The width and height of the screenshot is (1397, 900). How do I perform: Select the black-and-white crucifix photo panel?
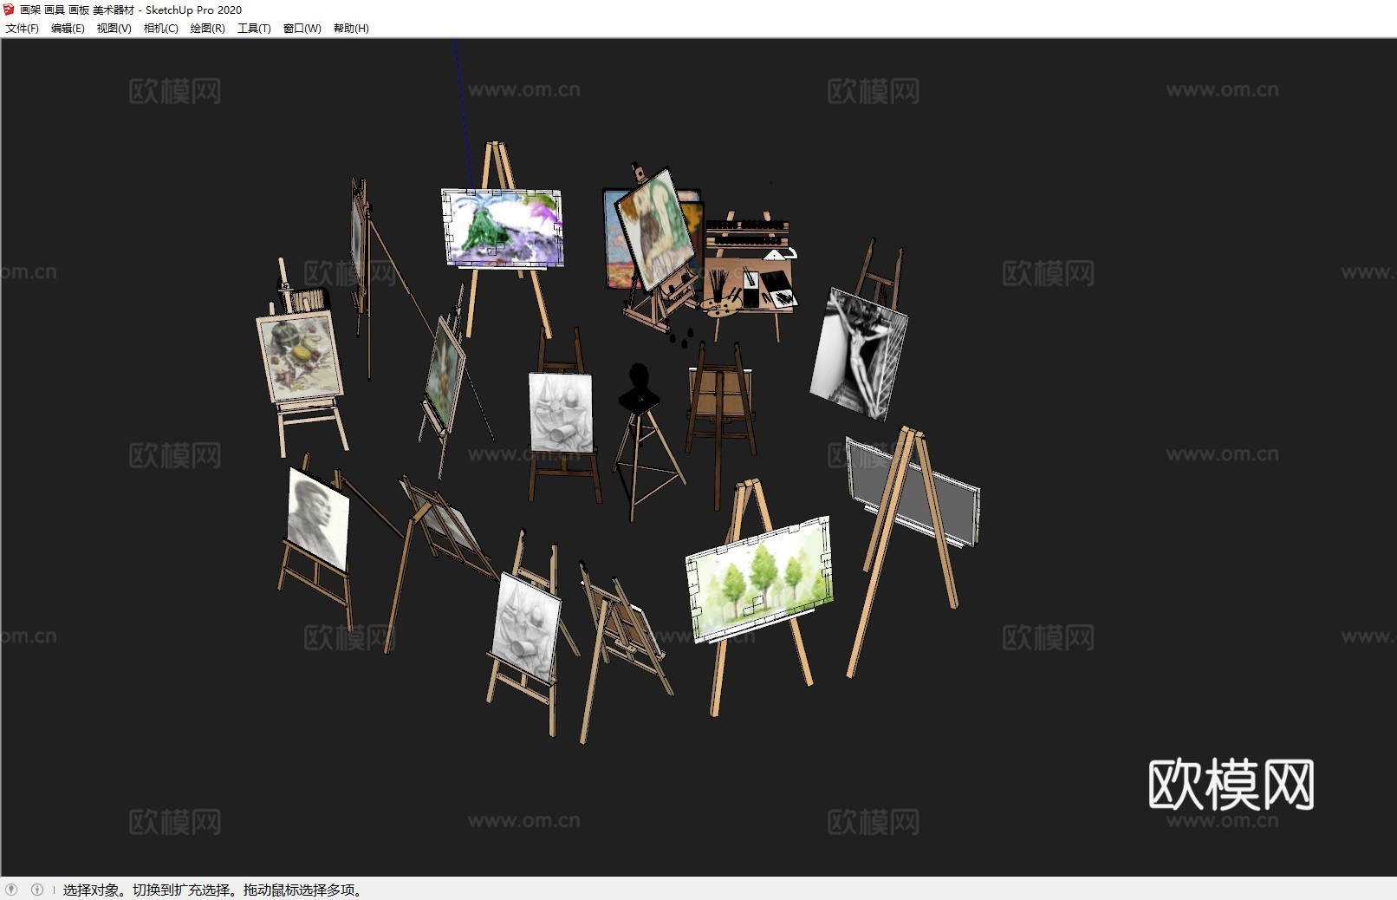coord(860,354)
